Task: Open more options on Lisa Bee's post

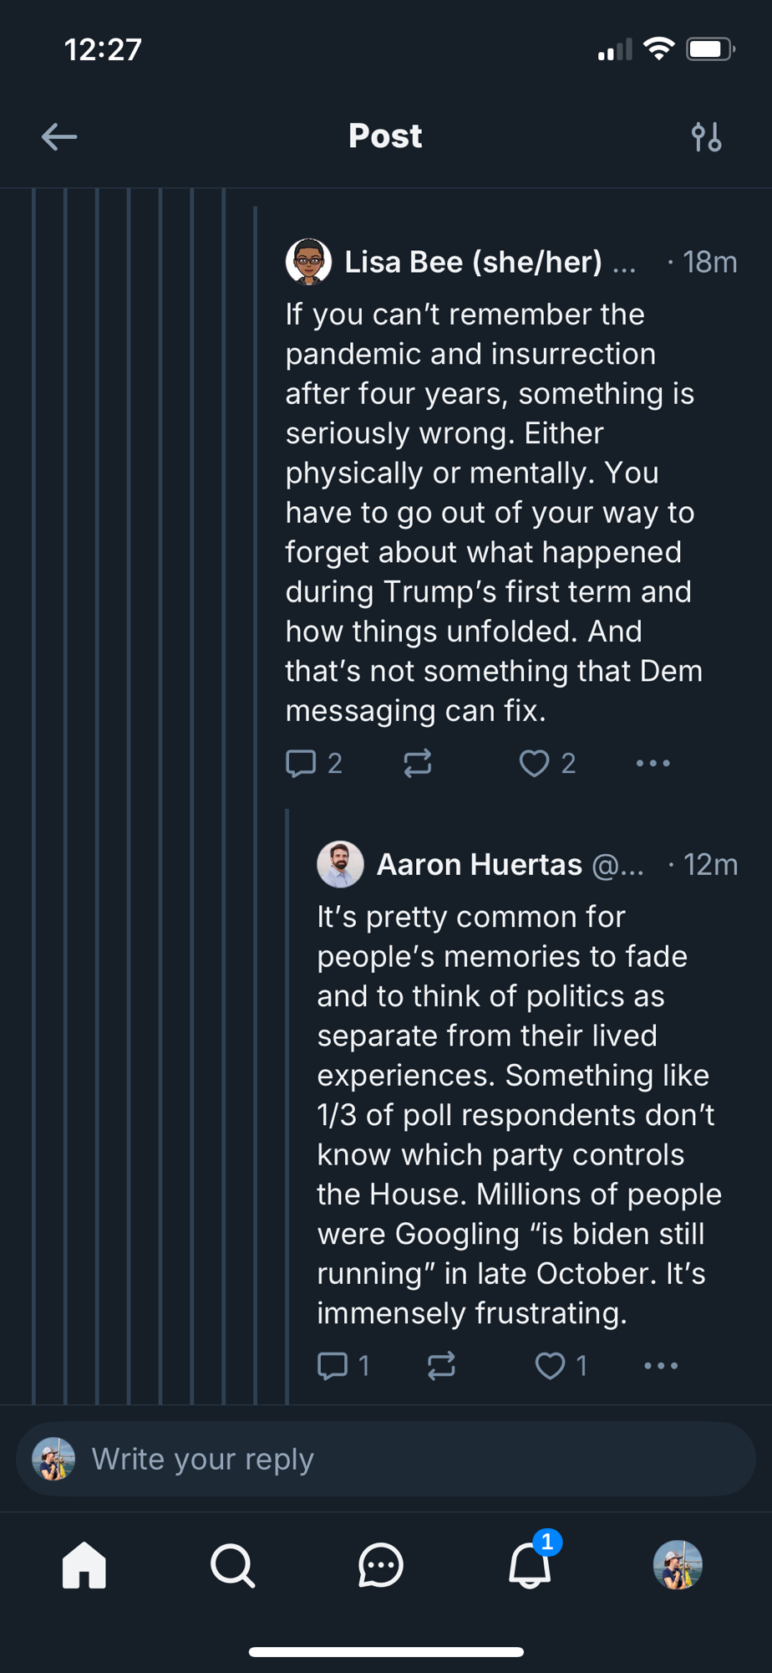Action: click(653, 763)
